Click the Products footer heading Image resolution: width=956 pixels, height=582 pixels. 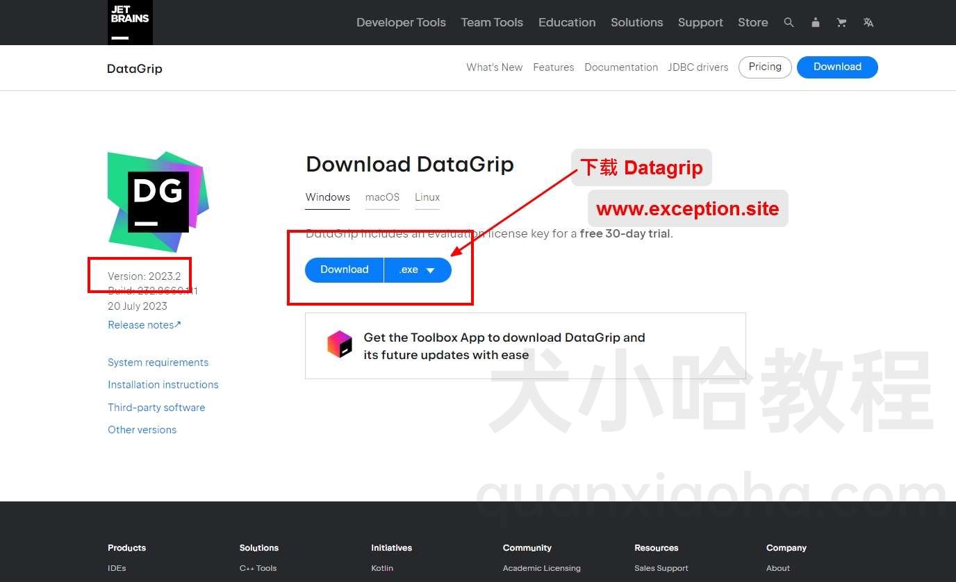[x=127, y=548]
